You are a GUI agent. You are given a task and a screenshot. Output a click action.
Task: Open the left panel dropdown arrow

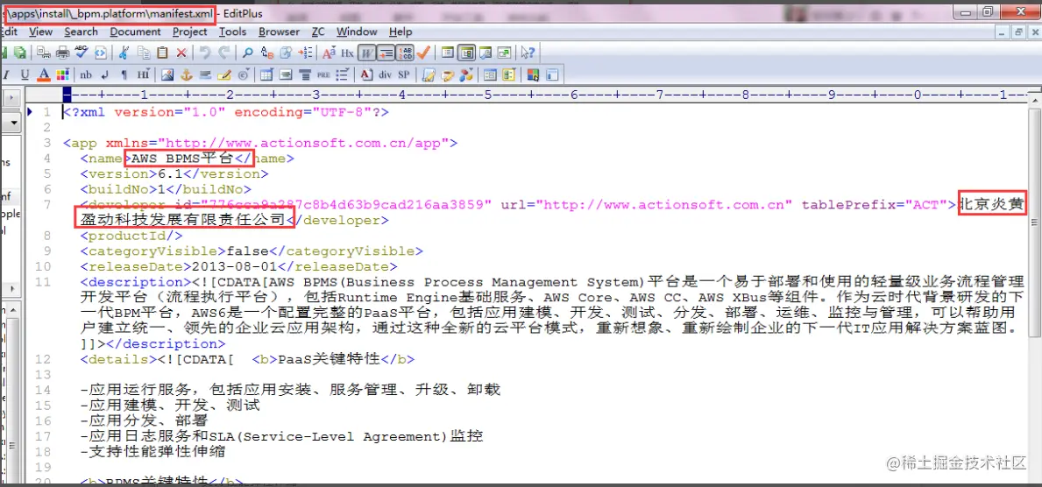(x=12, y=124)
